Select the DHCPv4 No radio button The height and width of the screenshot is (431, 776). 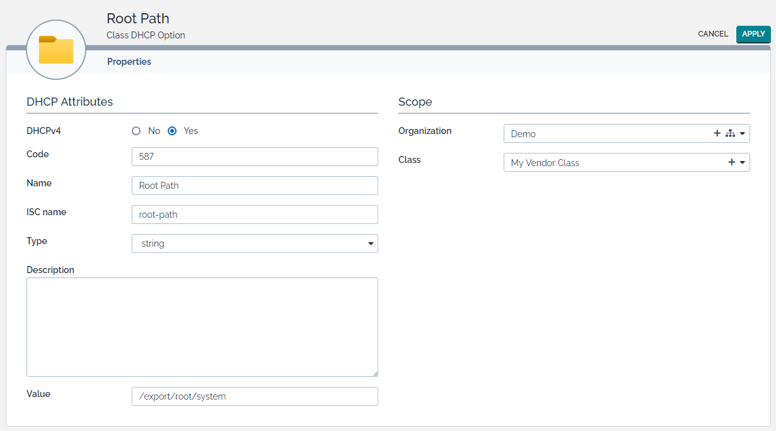pos(136,131)
